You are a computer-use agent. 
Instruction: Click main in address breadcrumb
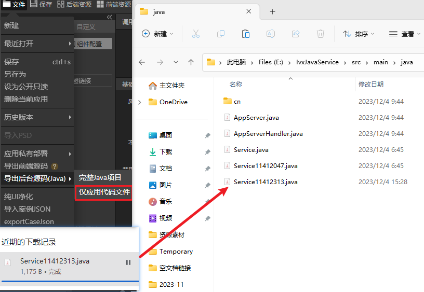[x=381, y=62]
